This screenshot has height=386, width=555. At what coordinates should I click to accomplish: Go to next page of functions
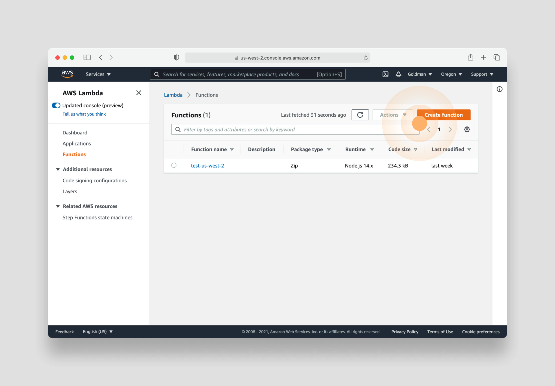[450, 129]
